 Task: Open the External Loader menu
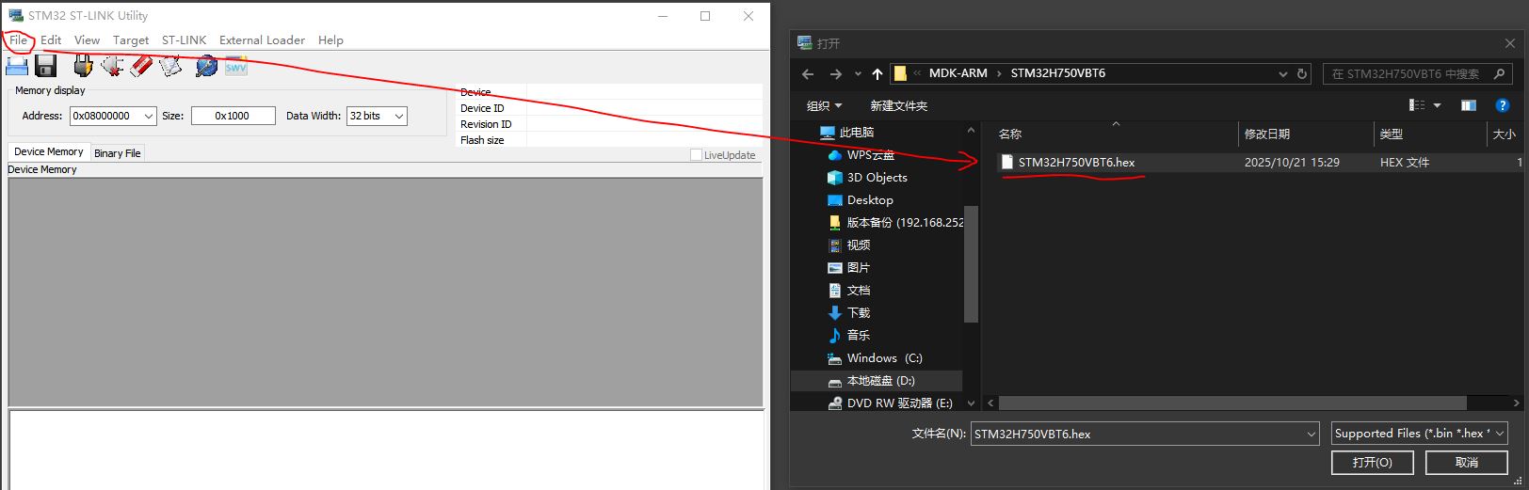262,40
